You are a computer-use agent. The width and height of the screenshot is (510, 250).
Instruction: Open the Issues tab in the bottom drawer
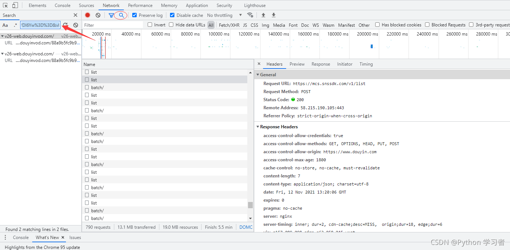point(75,237)
